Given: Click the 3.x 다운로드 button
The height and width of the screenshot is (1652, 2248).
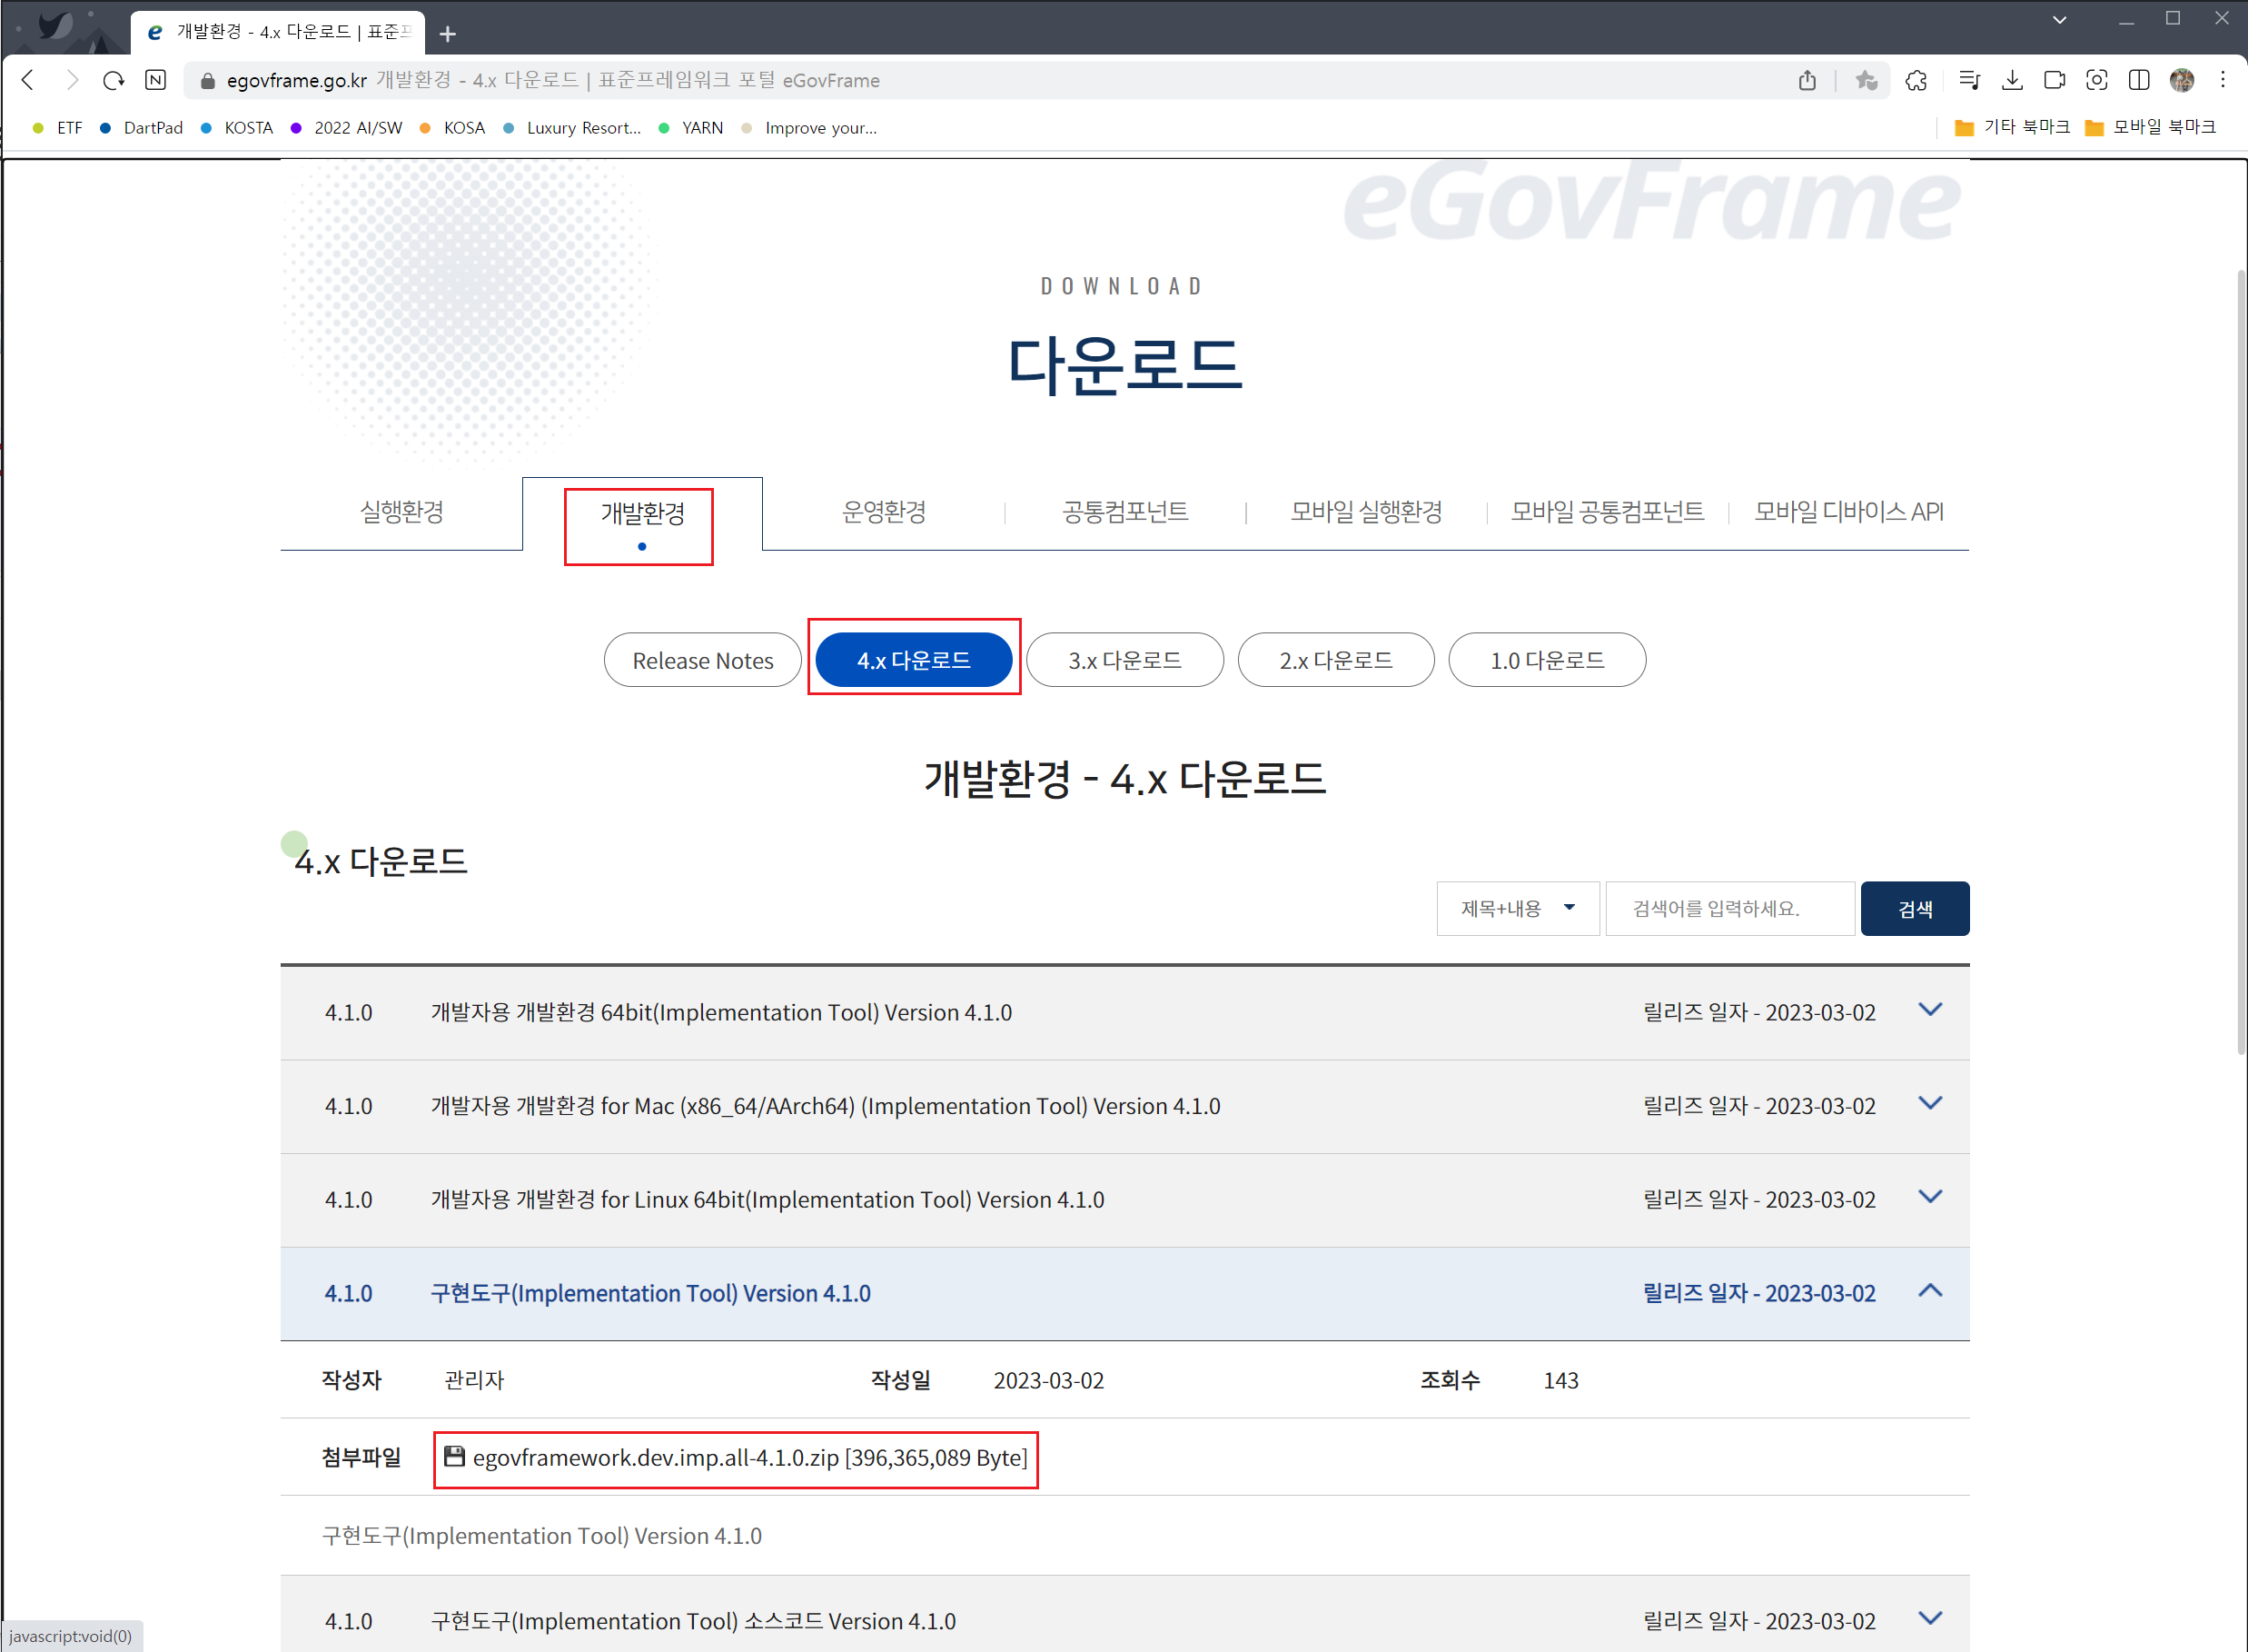Looking at the screenshot, I should coord(1124,660).
